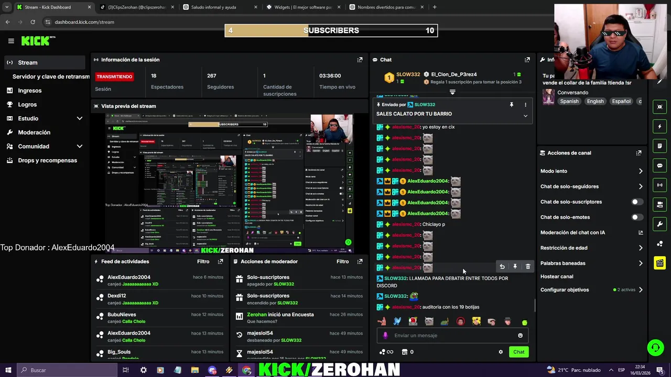Click the camera icon in right sidebar
The height and width of the screenshot is (377, 671).
coord(659,204)
